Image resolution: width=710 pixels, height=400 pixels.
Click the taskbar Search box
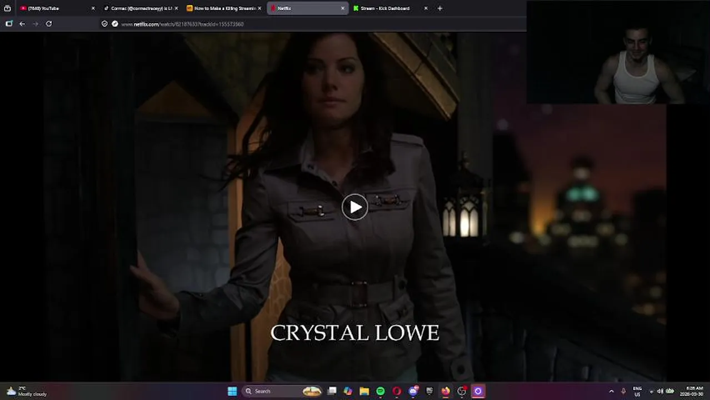pos(283,391)
